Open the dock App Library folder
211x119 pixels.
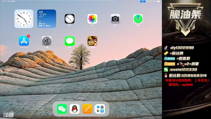tap(100, 109)
